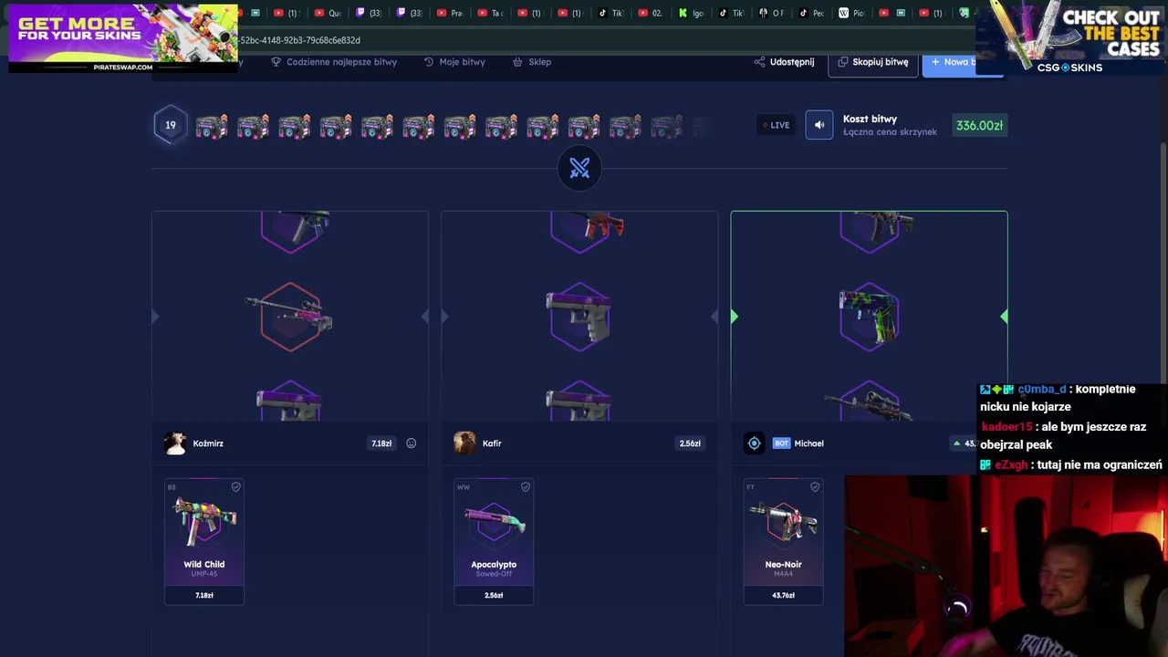Click shield icon on Wild Child card
This screenshot has height=657, width=1168.
tap(235, 487)
